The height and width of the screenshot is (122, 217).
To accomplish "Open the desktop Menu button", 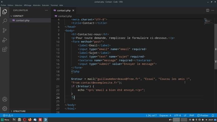I will tap(5, 120).
